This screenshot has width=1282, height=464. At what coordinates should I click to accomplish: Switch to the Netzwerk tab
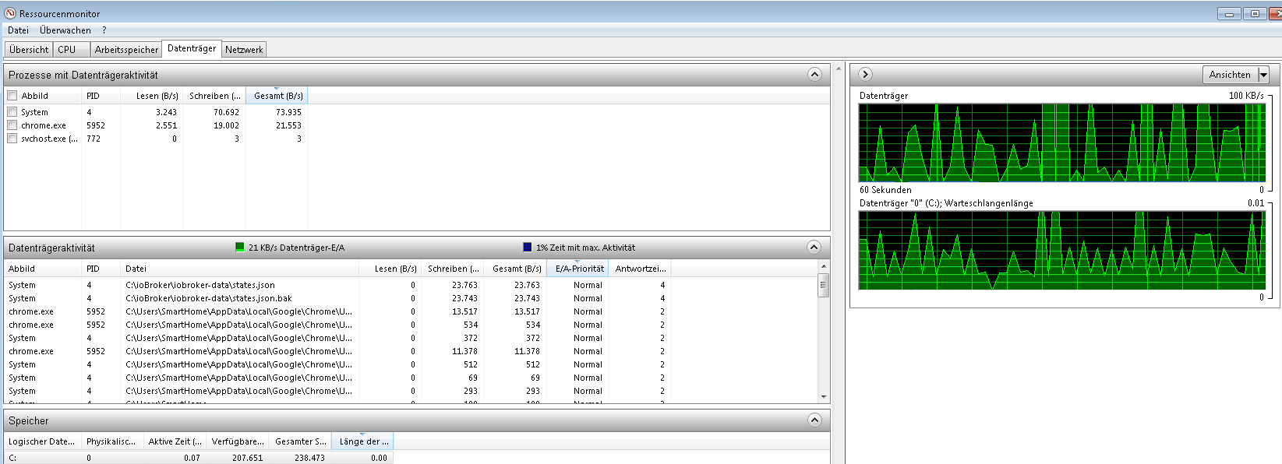point(244,50)
